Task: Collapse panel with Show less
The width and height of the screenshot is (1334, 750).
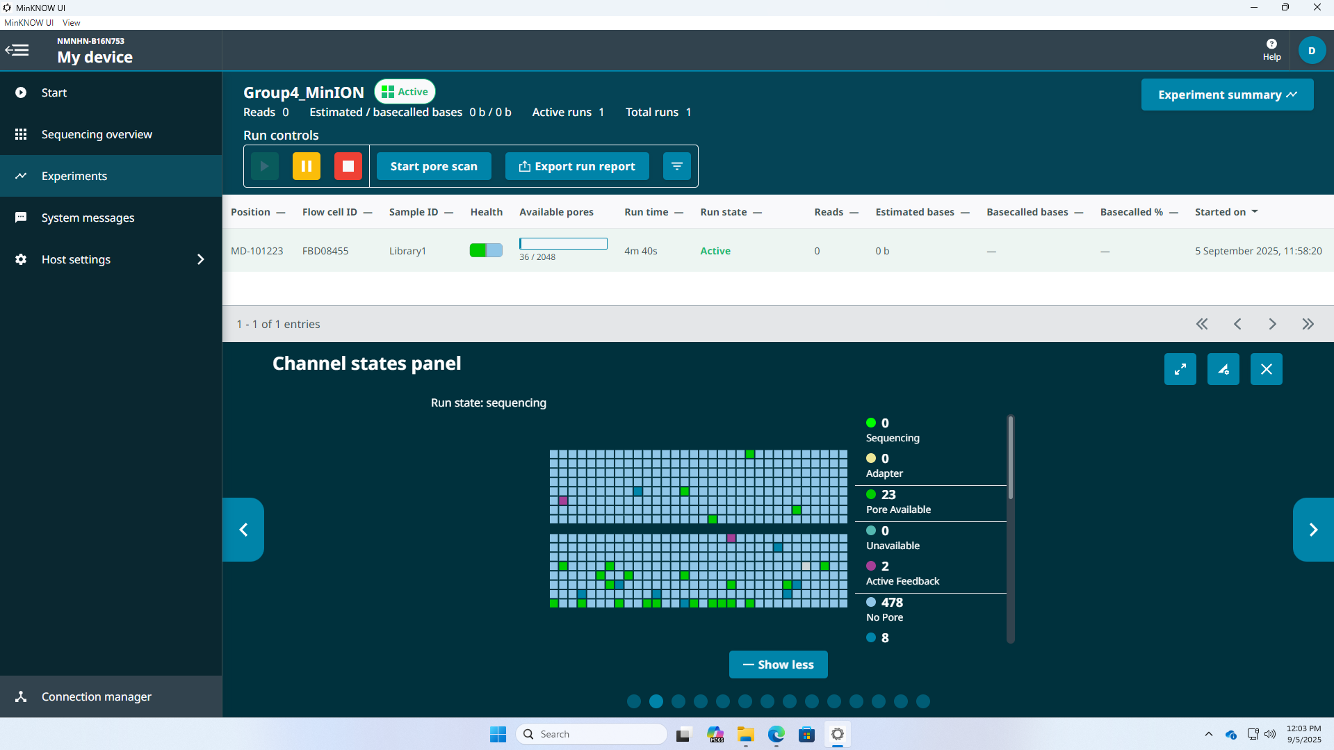Action: (778, 665)
